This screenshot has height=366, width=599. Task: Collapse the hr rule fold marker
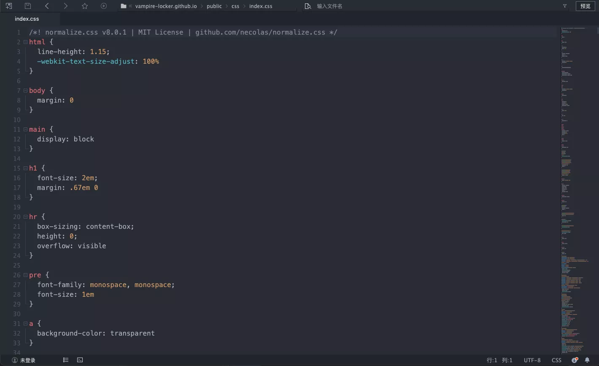[x=25, y=217]
